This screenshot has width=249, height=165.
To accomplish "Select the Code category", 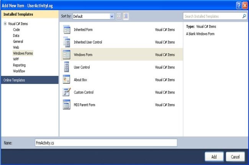I will coord(16,30).
